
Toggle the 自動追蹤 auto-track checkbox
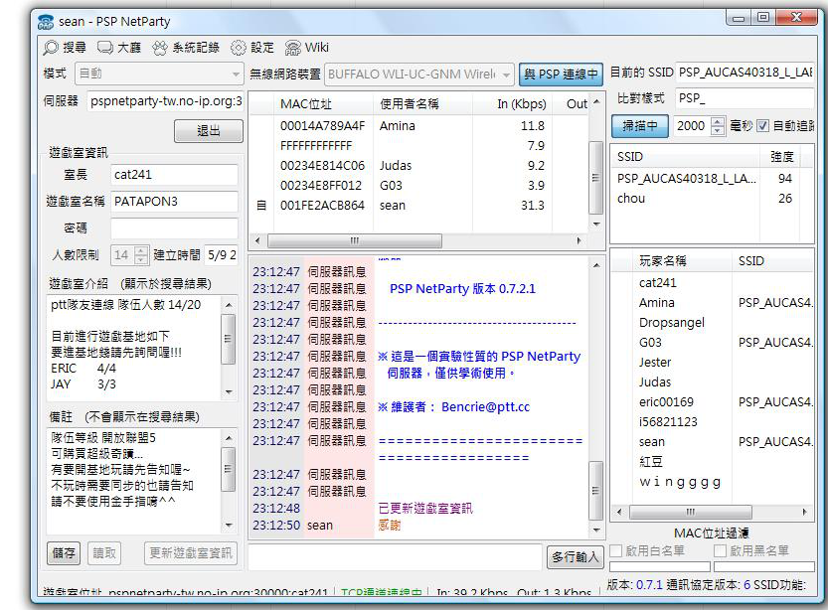pos(762,125)
